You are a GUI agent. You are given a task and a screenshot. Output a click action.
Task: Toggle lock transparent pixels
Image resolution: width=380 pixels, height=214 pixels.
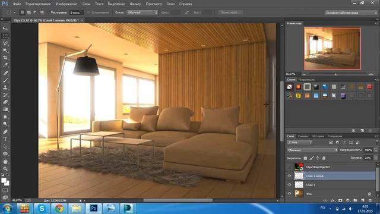point(305,158)
